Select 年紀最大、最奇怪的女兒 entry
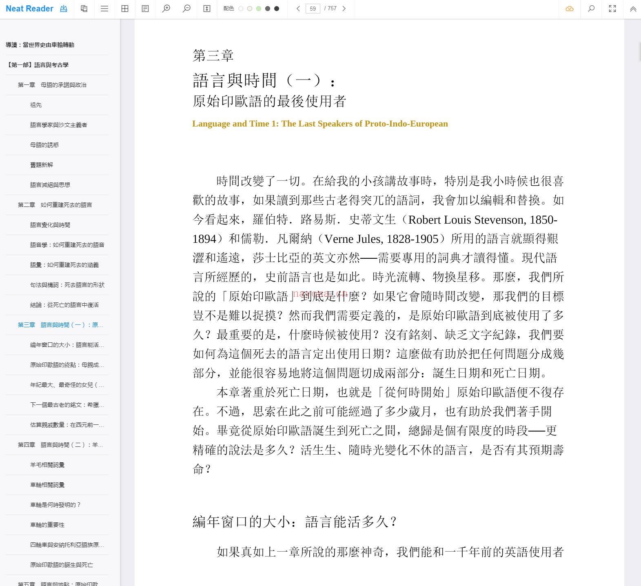Image resolution: width=641 pixels, height=586 pixels. click(x=67, y=385)
